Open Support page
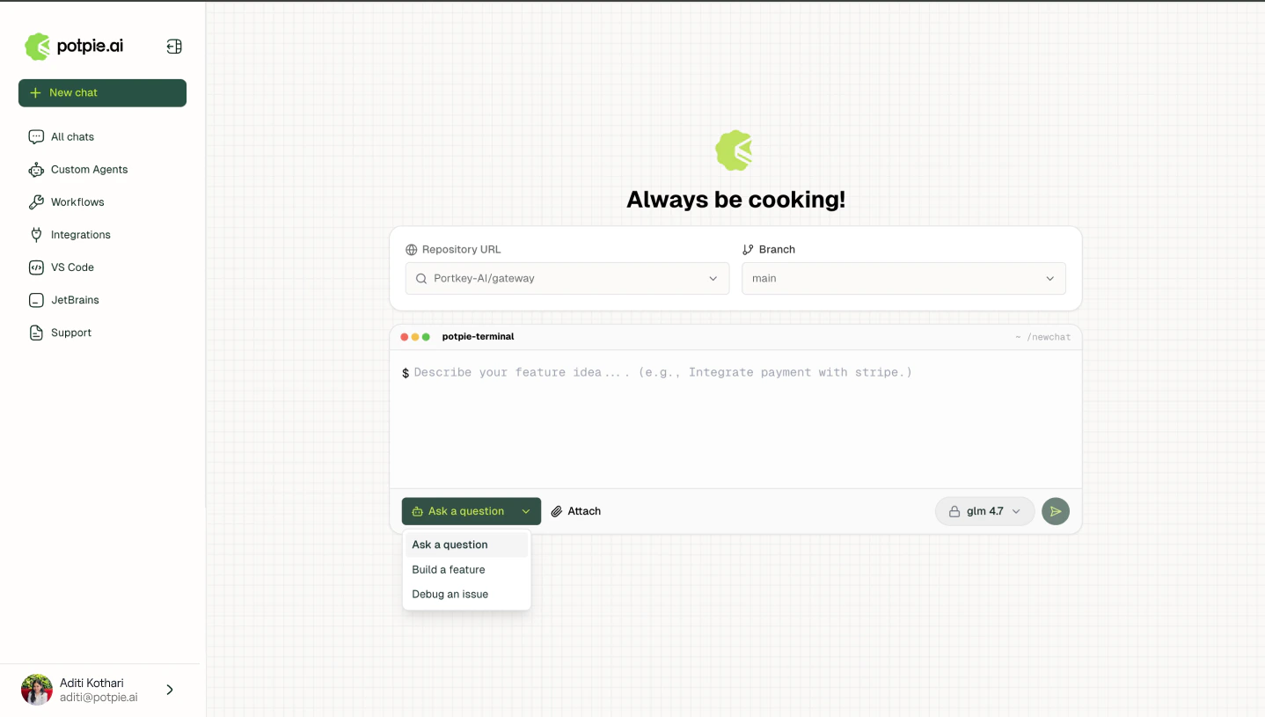The height and width of the screenshot is (717, 1265). (x=71, y=333)
